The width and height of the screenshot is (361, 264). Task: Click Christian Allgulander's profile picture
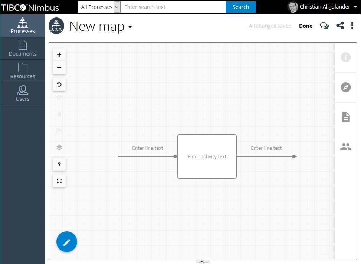click(x=293, y=7)
